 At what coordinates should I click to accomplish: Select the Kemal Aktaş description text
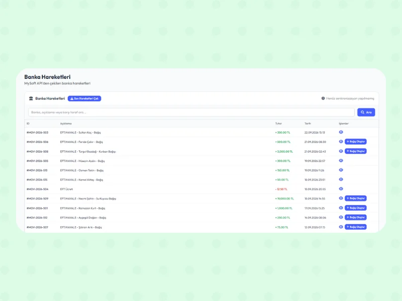(x=81, y=180)
